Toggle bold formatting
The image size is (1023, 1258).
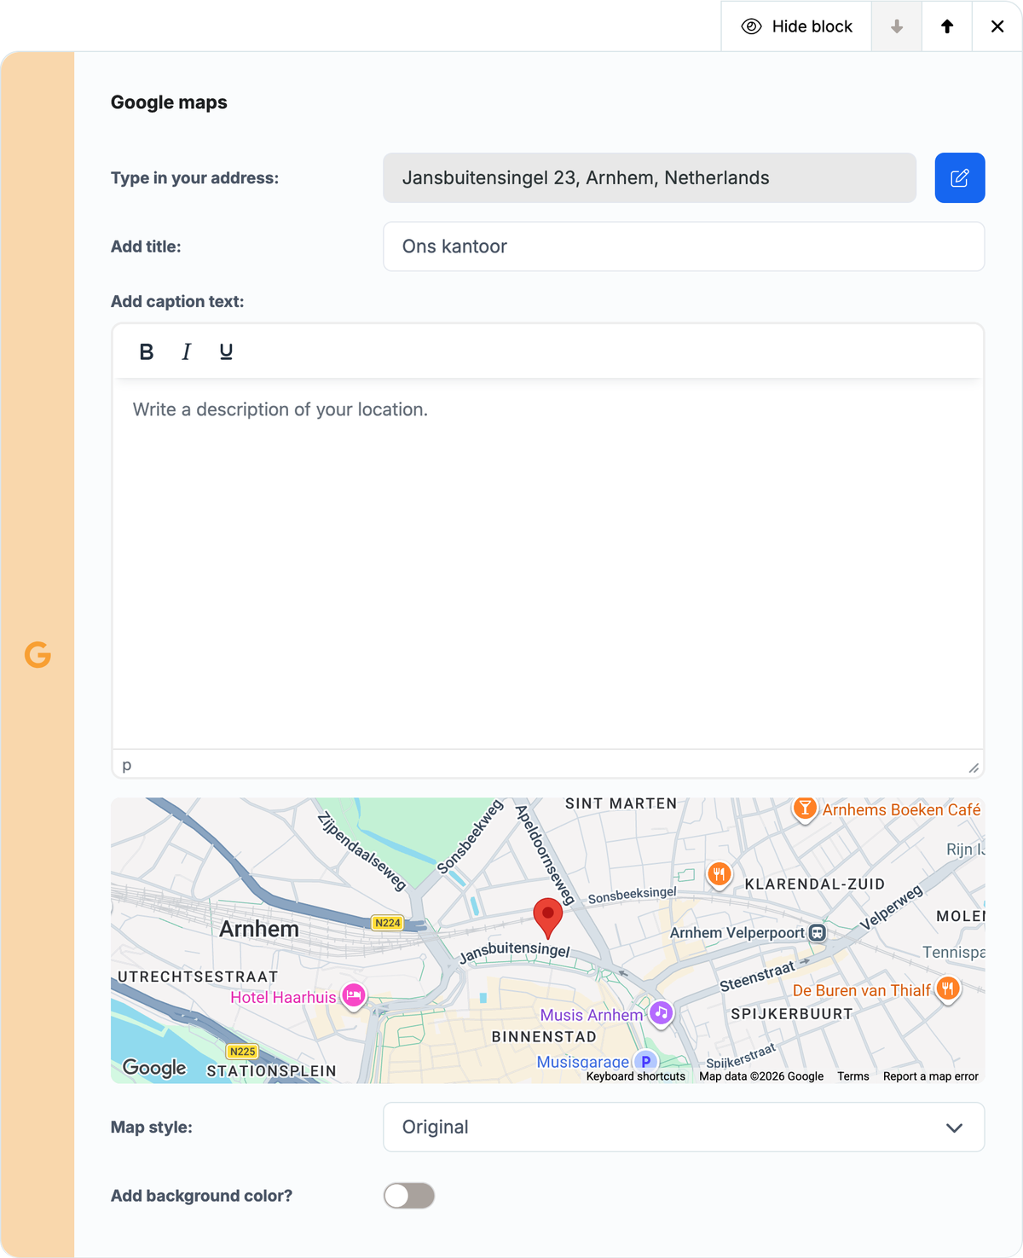[x=147, y=351]
